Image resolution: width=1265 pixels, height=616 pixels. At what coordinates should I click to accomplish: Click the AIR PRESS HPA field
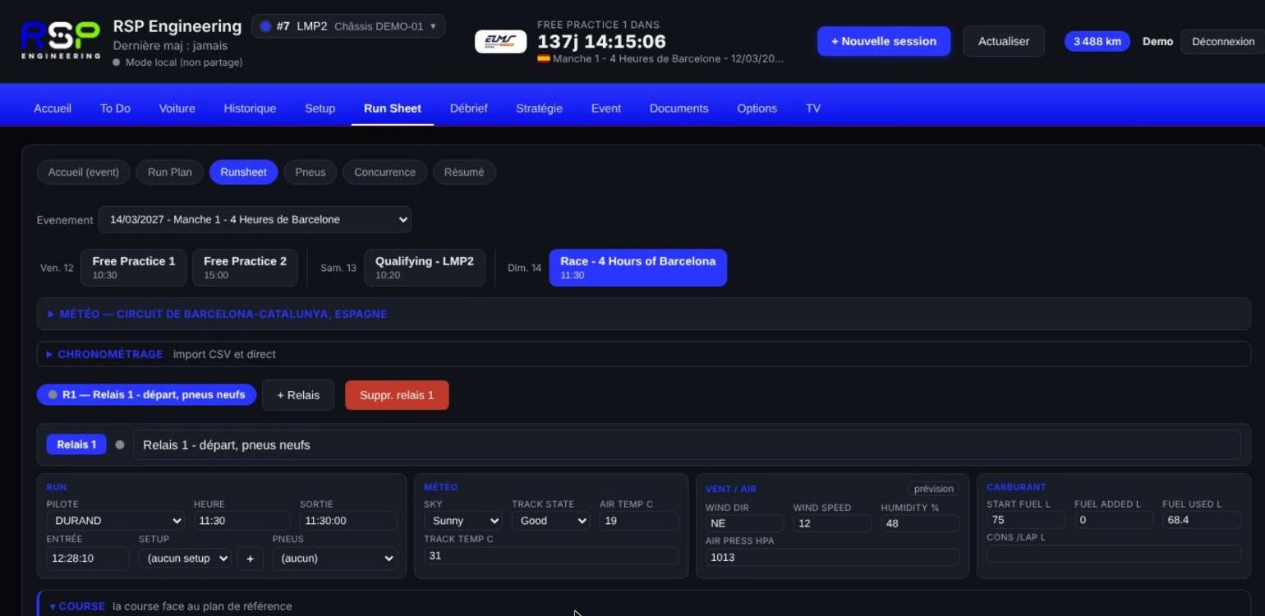[x=832, y=558]
